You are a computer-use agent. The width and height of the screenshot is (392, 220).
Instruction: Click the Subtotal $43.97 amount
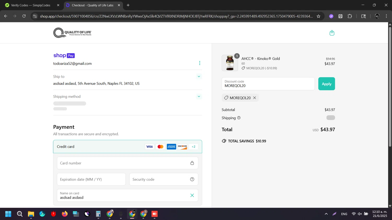tap(330, 110)
